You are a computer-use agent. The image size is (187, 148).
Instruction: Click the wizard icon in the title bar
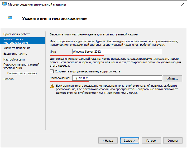click(x=4, y=4)
